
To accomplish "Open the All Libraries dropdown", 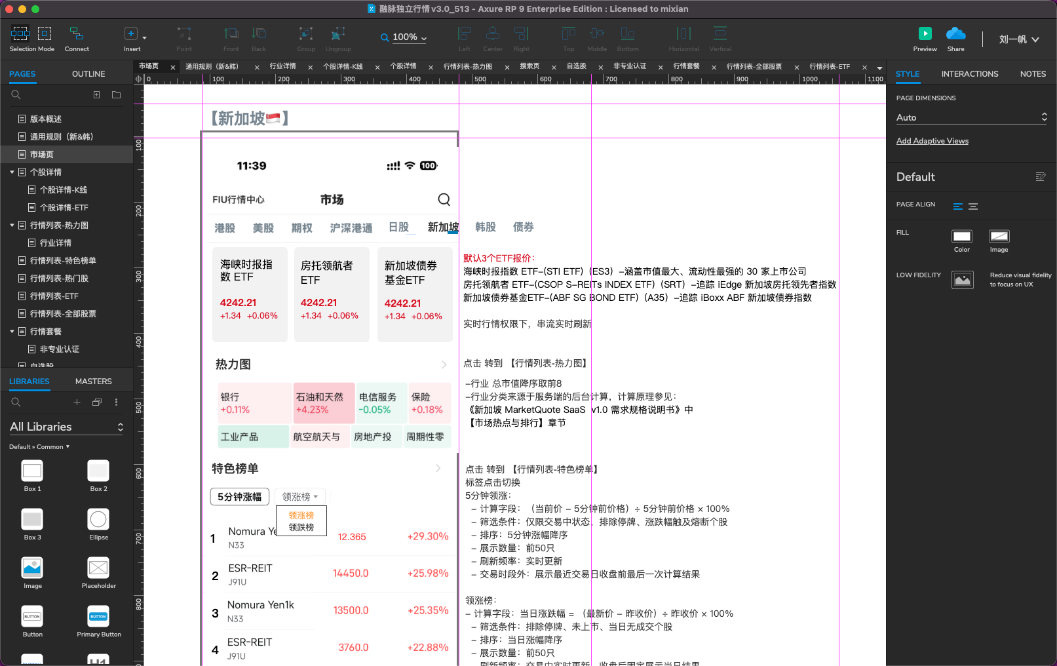I will click(66, 427).
